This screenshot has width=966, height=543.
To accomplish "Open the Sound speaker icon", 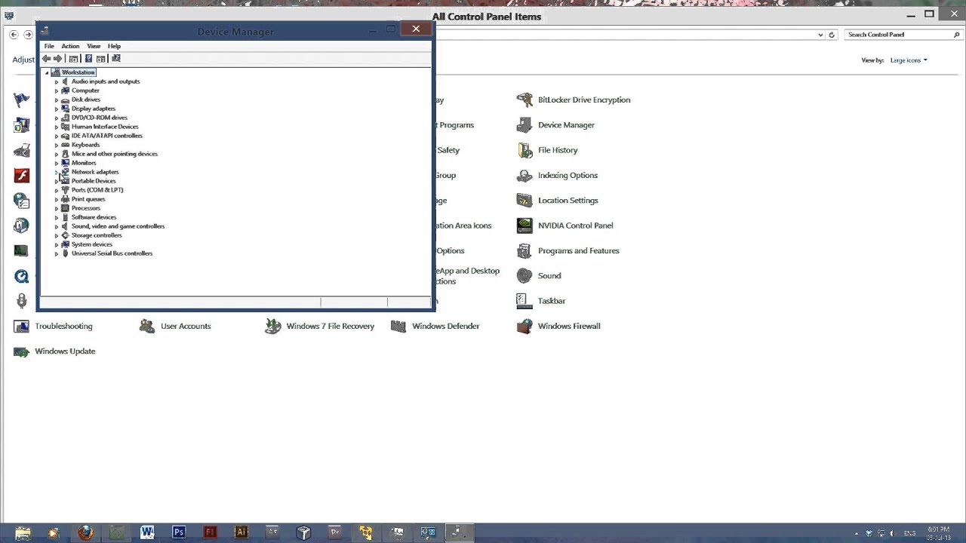I will [x=525, y=276].
